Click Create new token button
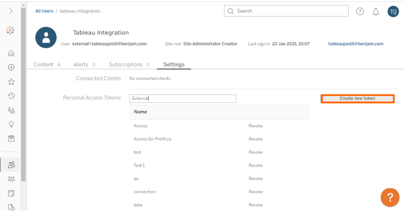404x211 pixels. [357, 98]
